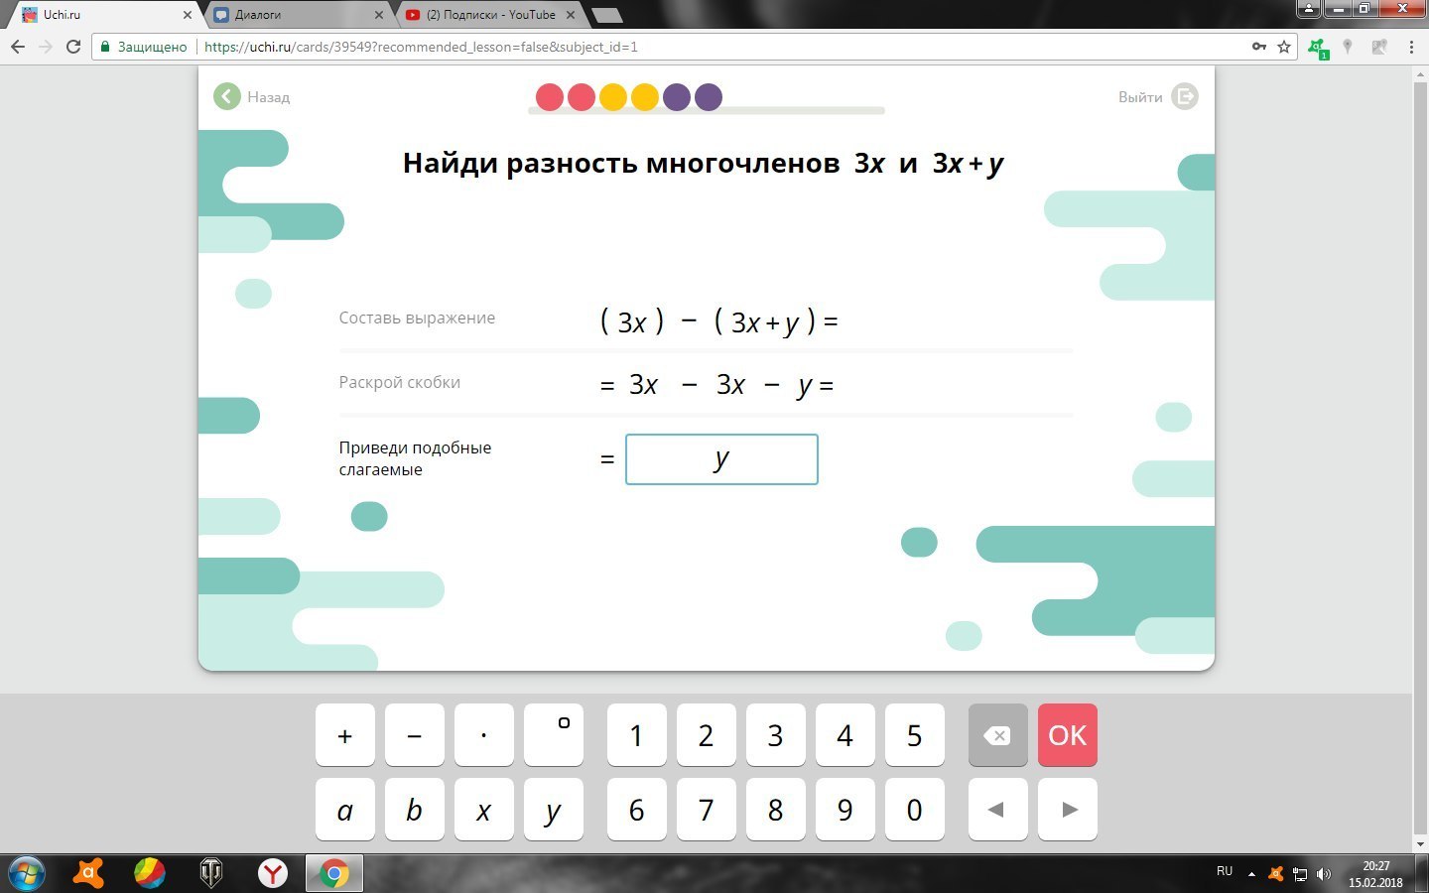The image size is (1429, 893).
Task: Click the digit 5 key
Action: pos(915,735)
